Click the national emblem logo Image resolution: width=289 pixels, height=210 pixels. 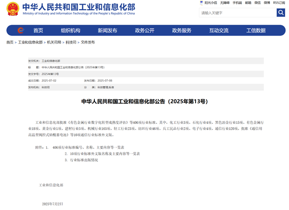pyautogui.click(x=13, y=9)
